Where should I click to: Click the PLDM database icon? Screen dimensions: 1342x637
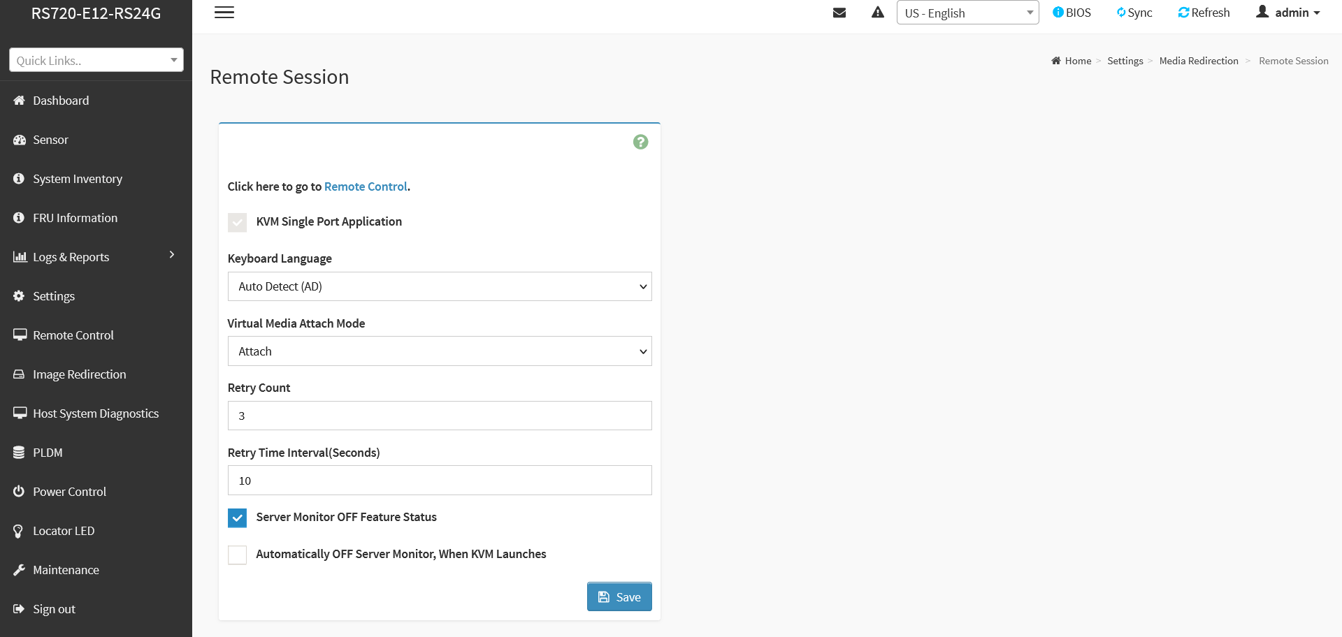click(19, 453)
